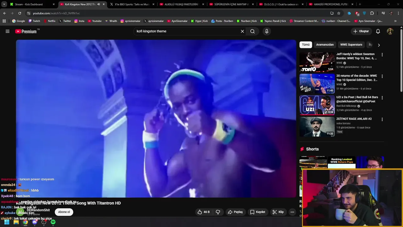This screenshot has height=227, width=403.
Task: Open the Windows Start menu
Action: coord(7,222)
